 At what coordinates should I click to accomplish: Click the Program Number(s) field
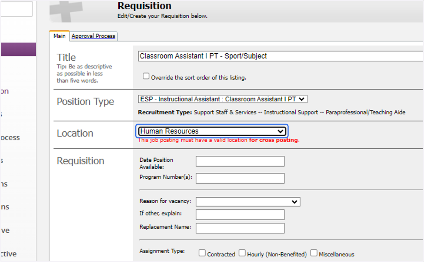[x=240, y=178]
